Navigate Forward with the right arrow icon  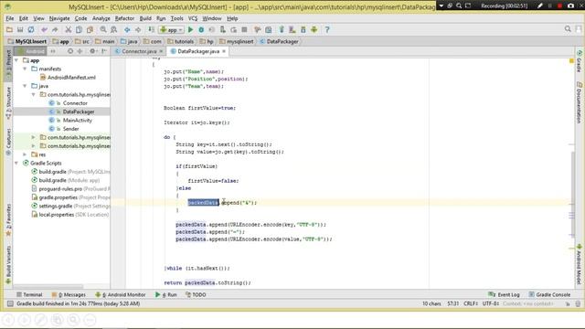(x=138, y=29)
